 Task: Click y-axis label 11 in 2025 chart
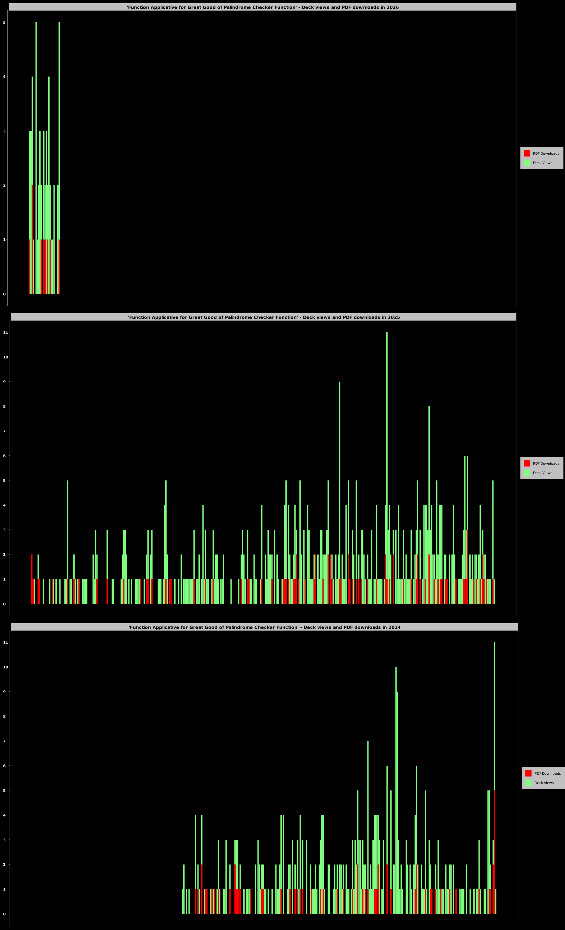[5, 333]
